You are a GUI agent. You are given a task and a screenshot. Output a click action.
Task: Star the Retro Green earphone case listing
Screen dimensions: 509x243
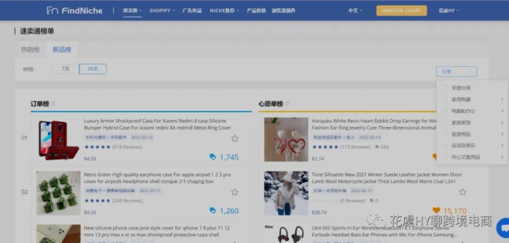[x=235, y=192]
